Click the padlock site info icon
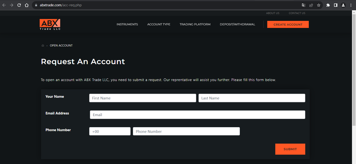356x164 pixels. click(x=36, y=5)
